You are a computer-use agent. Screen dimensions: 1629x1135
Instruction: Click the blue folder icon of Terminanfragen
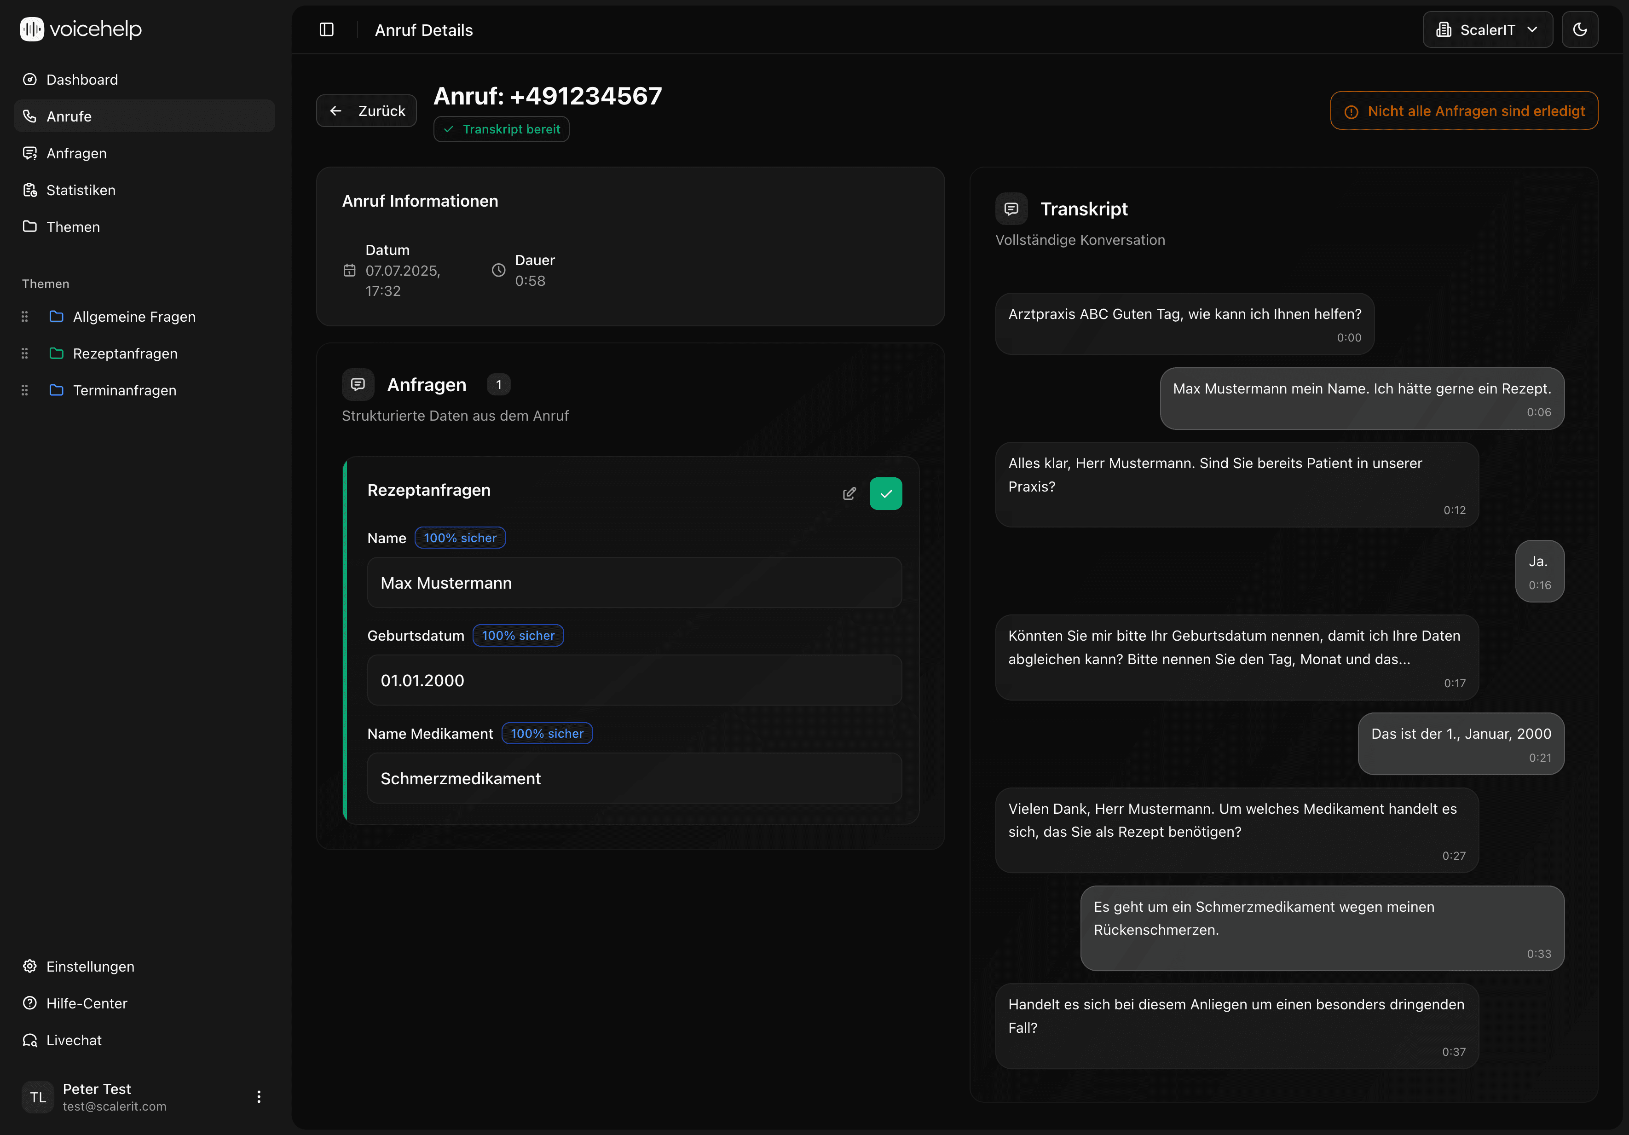(57, 390)
